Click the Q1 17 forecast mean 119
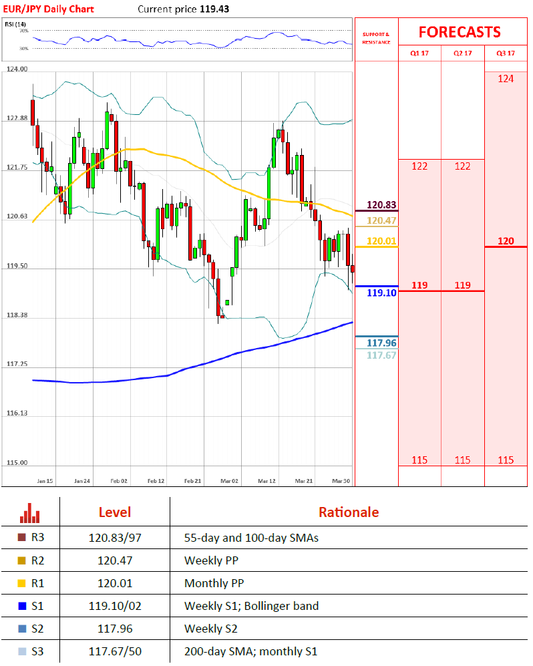The width and height of the screenshot is (533, 666). click(x=419, y=285)
